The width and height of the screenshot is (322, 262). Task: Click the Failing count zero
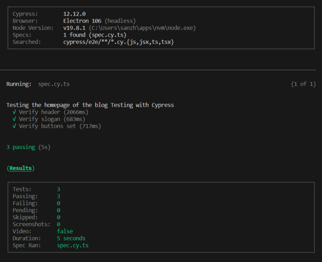[58, 203]
